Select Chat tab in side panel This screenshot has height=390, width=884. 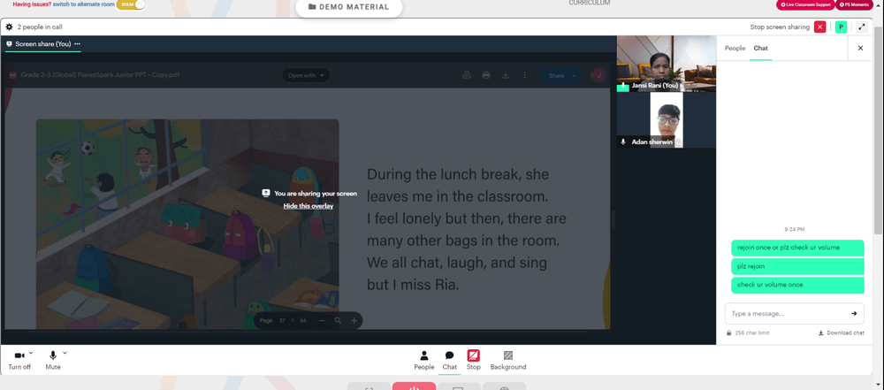click(x=760, y=48)
